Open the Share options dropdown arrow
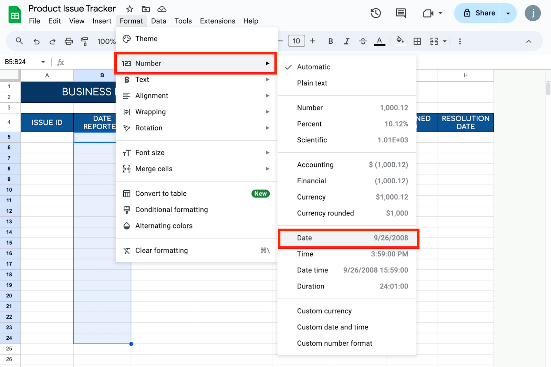This screenshot has width=551, height=367. pos(508,13)
